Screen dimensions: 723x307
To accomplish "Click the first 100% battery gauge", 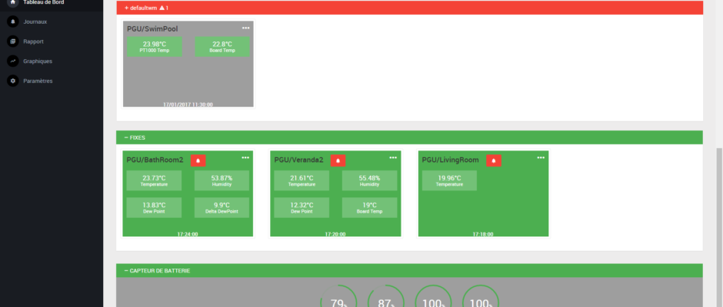I will point(434,297).
